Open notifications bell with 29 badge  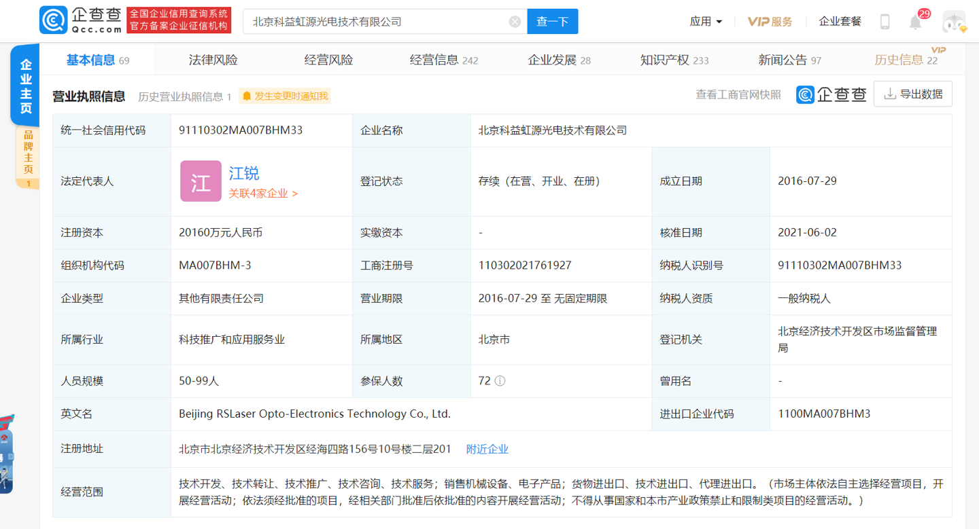pos(916,22)
